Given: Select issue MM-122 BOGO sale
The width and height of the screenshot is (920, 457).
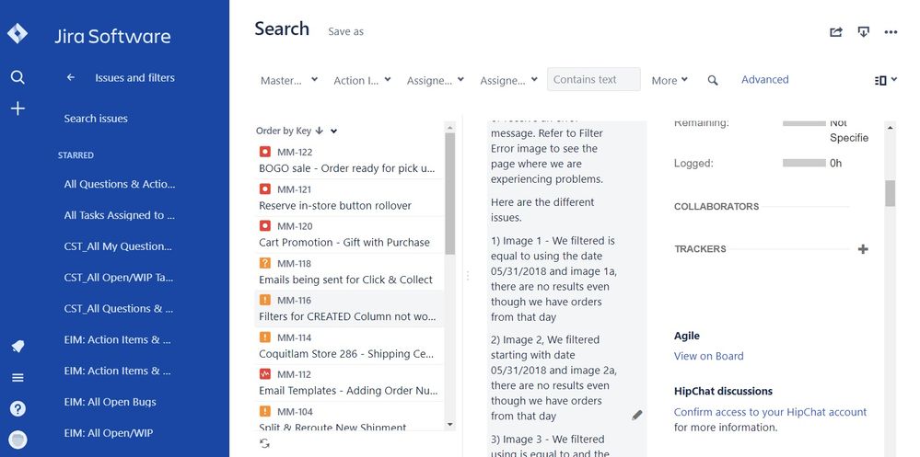Looking at the screenshot, I should pos(349,161).
